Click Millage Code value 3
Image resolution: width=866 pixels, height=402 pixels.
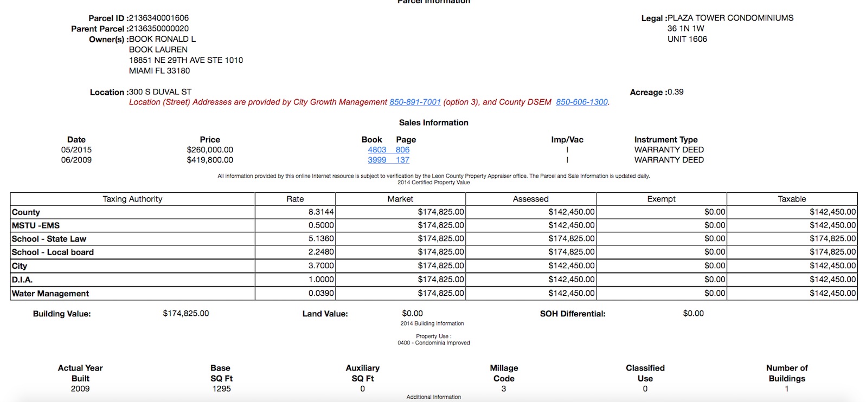[504, 388]
